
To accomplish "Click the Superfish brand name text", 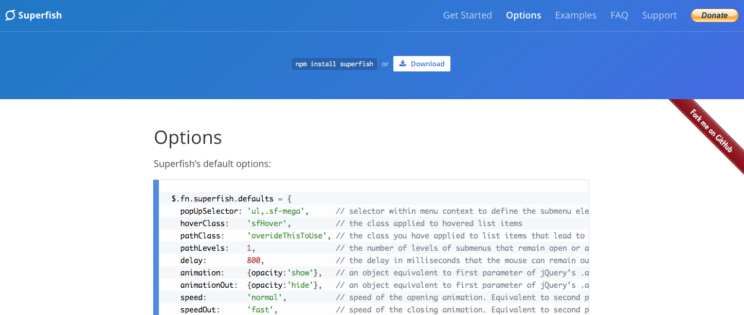I will point(40,15).
